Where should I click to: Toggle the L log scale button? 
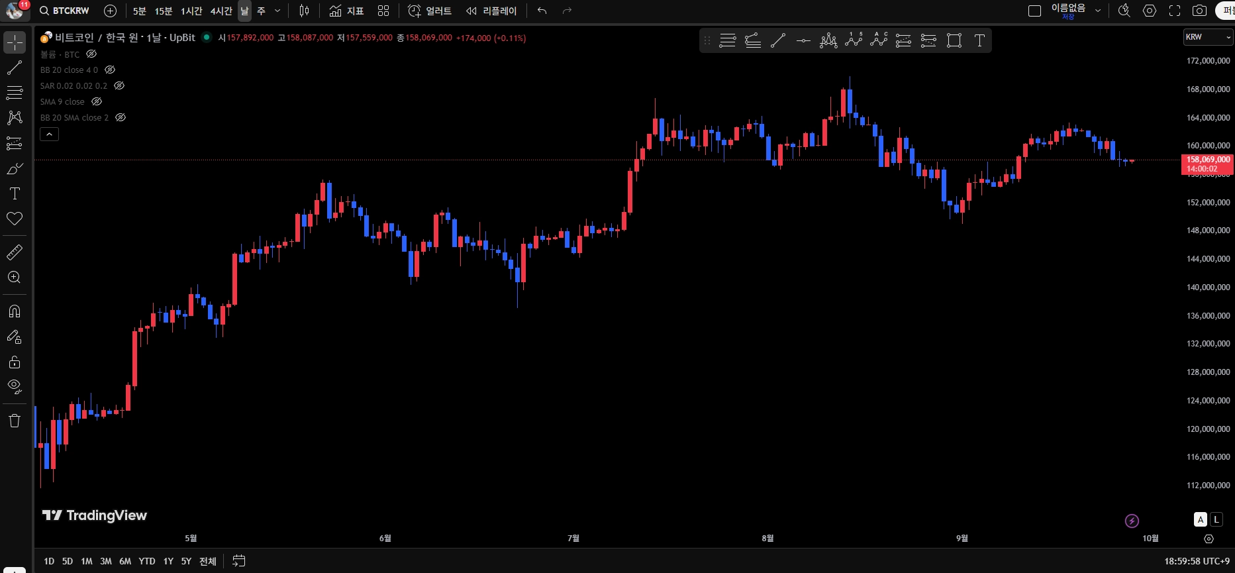1216,520
